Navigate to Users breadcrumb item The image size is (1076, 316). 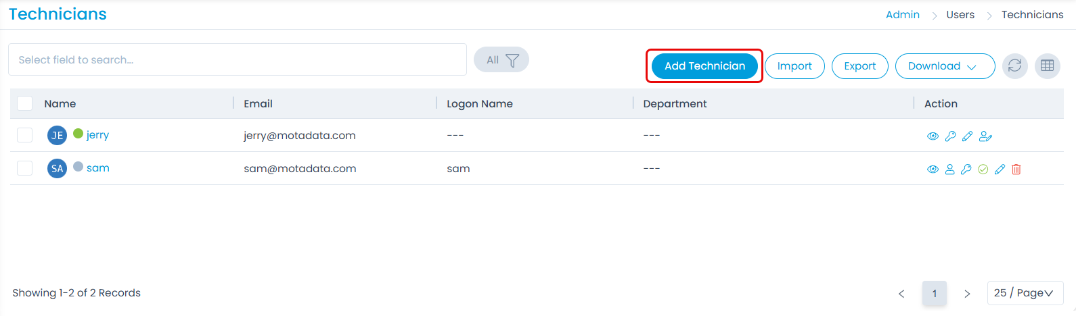960,15
